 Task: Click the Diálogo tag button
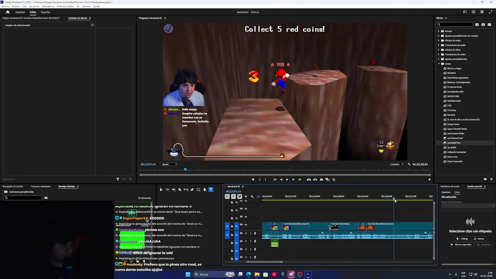(463, 239)
